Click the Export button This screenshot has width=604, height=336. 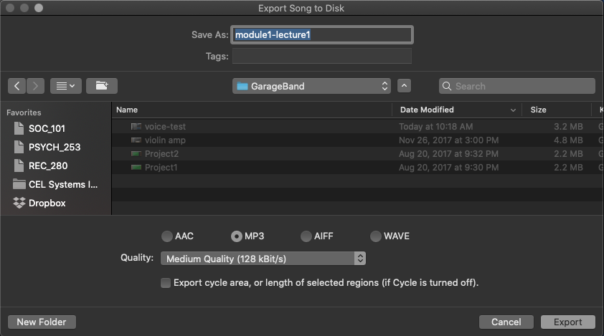pyautogui.click(x=568, y=322)
